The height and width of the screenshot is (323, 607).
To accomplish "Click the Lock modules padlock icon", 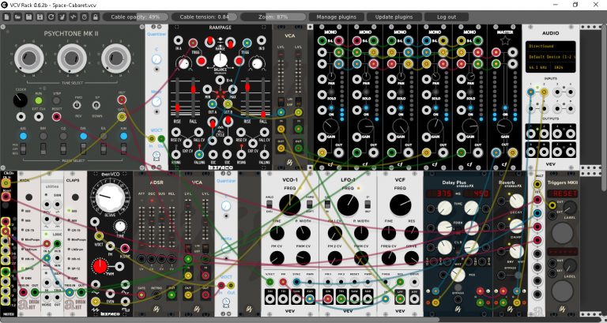I will (95, 17).
